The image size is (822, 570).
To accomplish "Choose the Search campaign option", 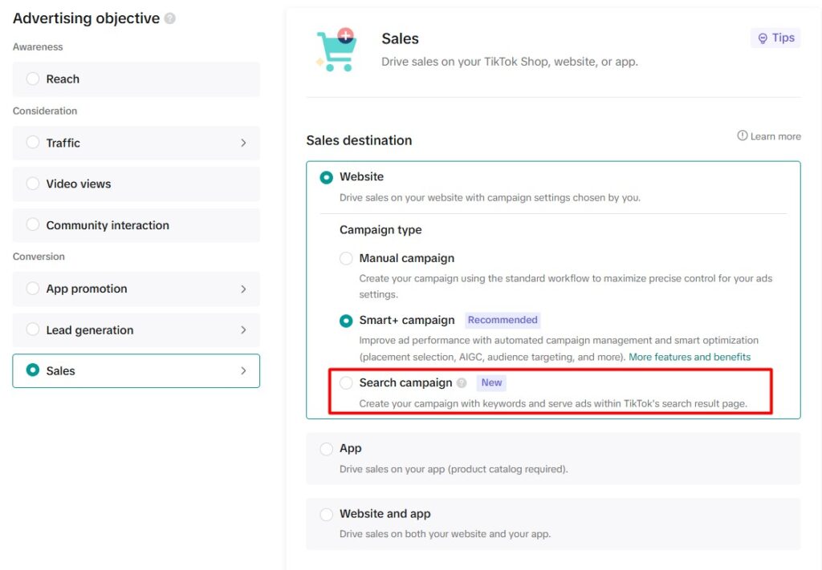I will click(x=346, y=383).
